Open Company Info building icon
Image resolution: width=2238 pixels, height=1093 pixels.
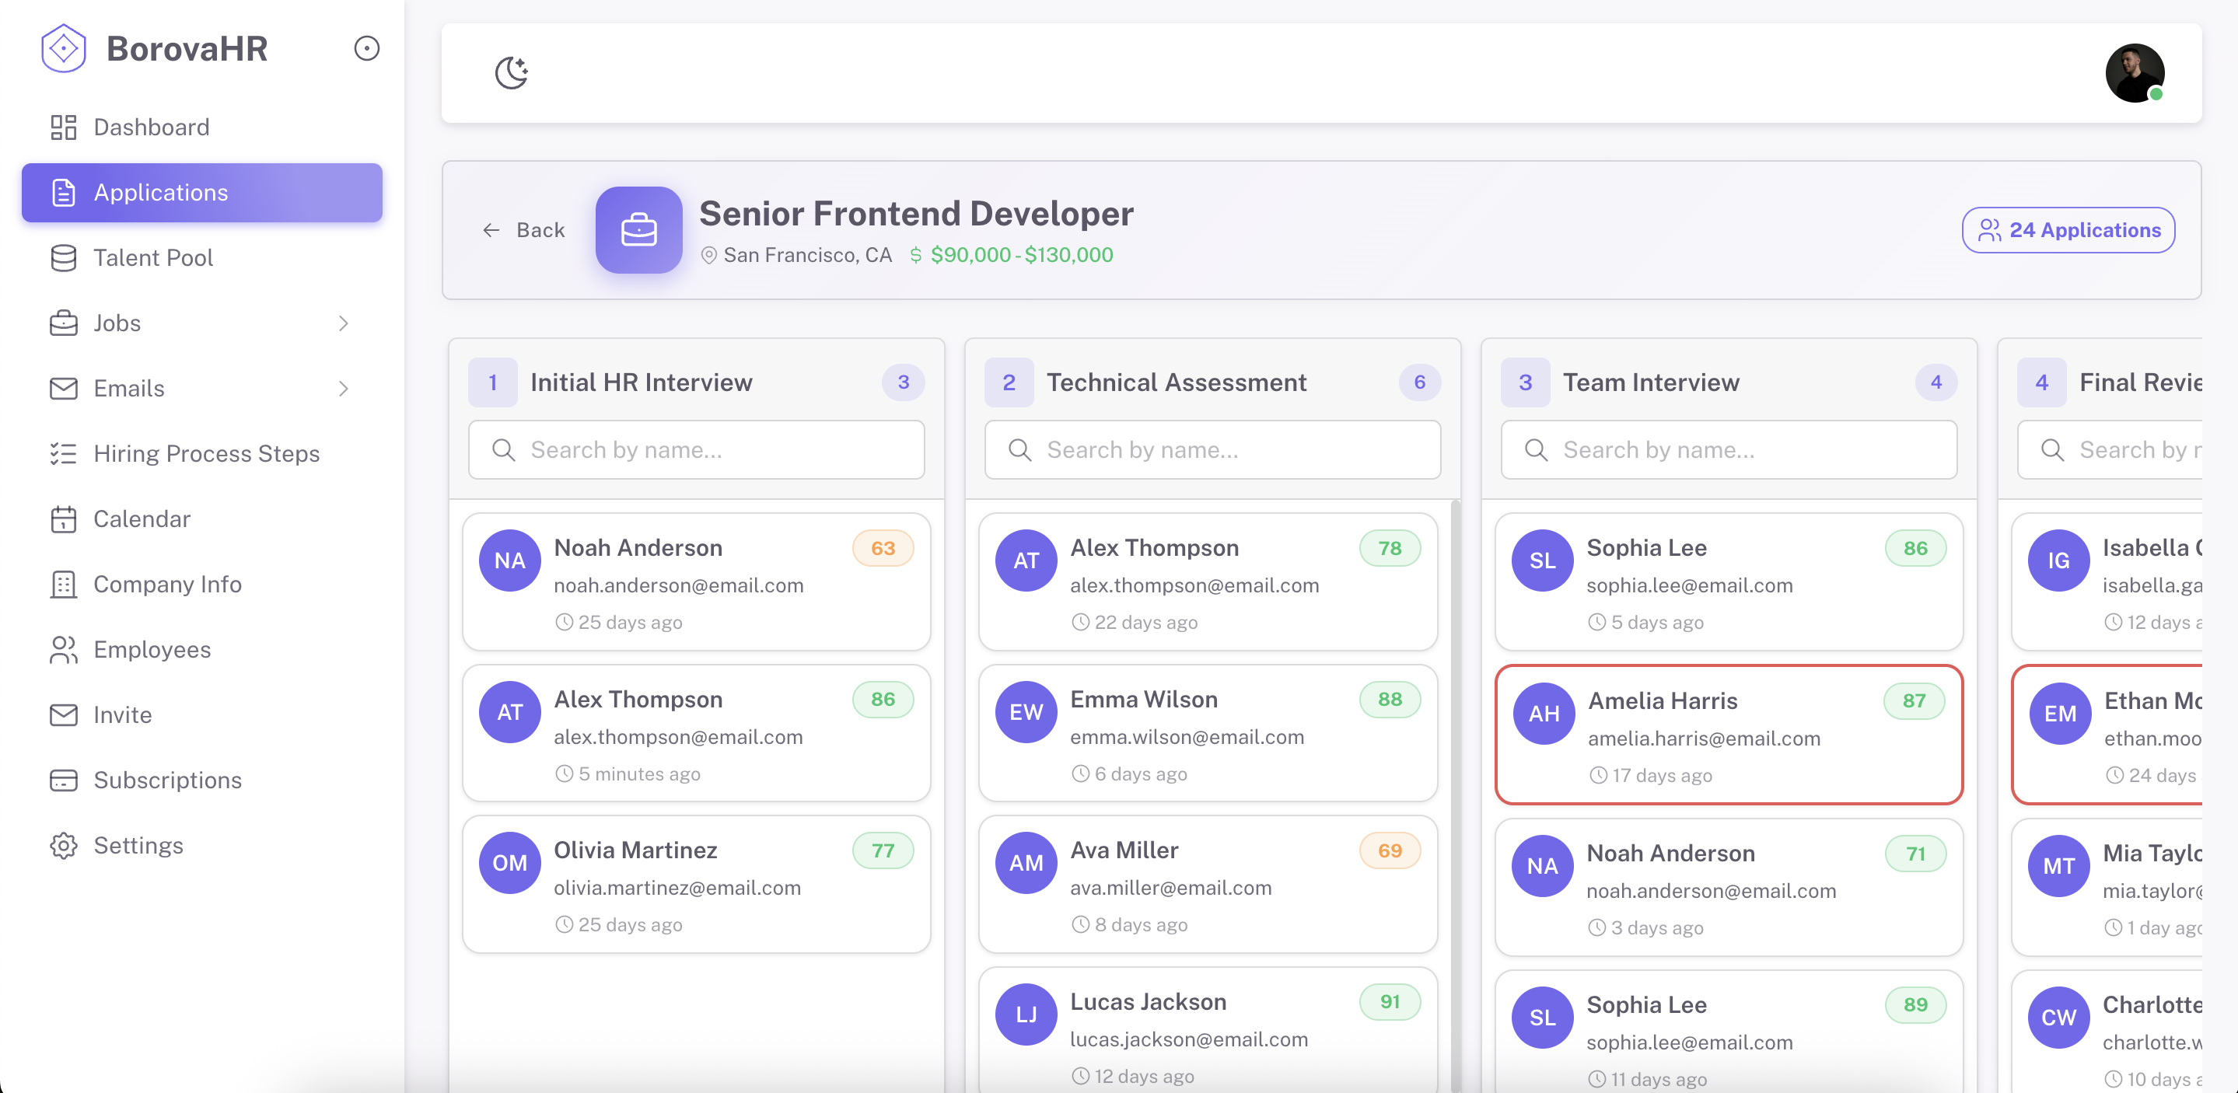click(x=64, y=584)
